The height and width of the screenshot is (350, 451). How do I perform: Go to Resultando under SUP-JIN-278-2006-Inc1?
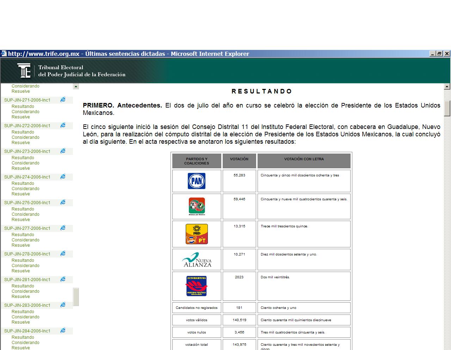click(23, 260)
